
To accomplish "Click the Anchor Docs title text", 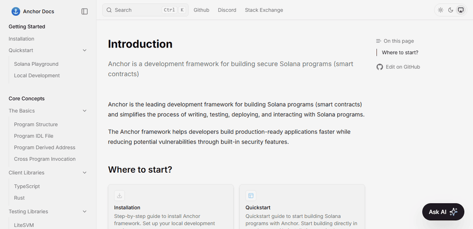I will coord(39,12).
